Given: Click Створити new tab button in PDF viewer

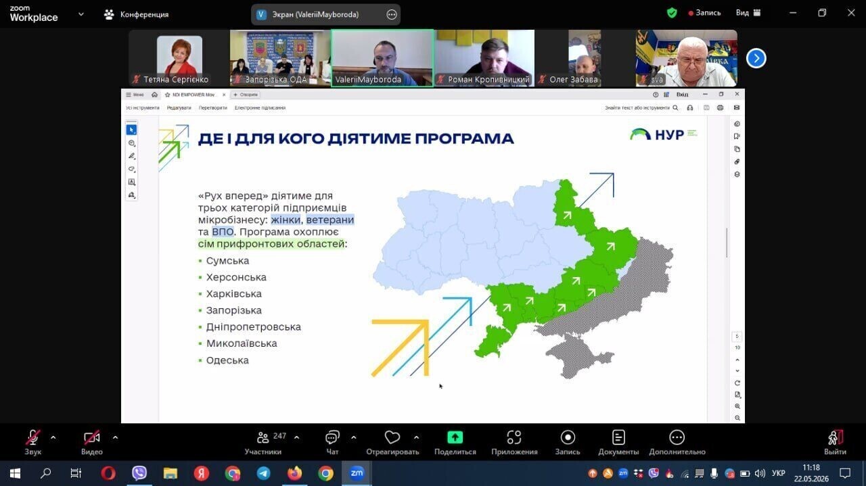Looking at the screenshot, I should pos(245,95).
